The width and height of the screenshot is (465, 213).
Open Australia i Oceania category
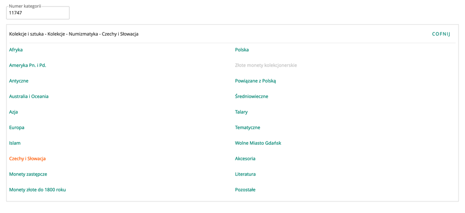[x=29, y=97]
